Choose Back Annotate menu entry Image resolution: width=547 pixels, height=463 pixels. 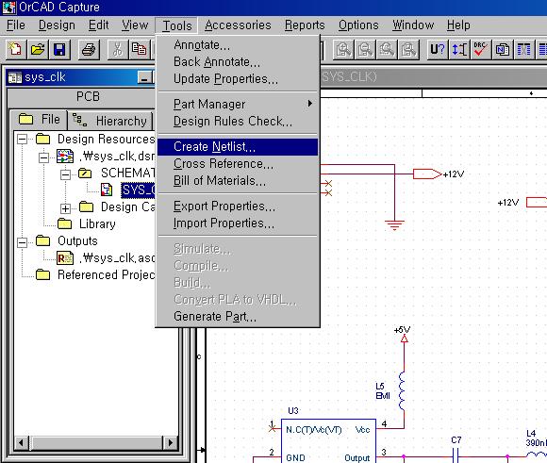point(238,62)
